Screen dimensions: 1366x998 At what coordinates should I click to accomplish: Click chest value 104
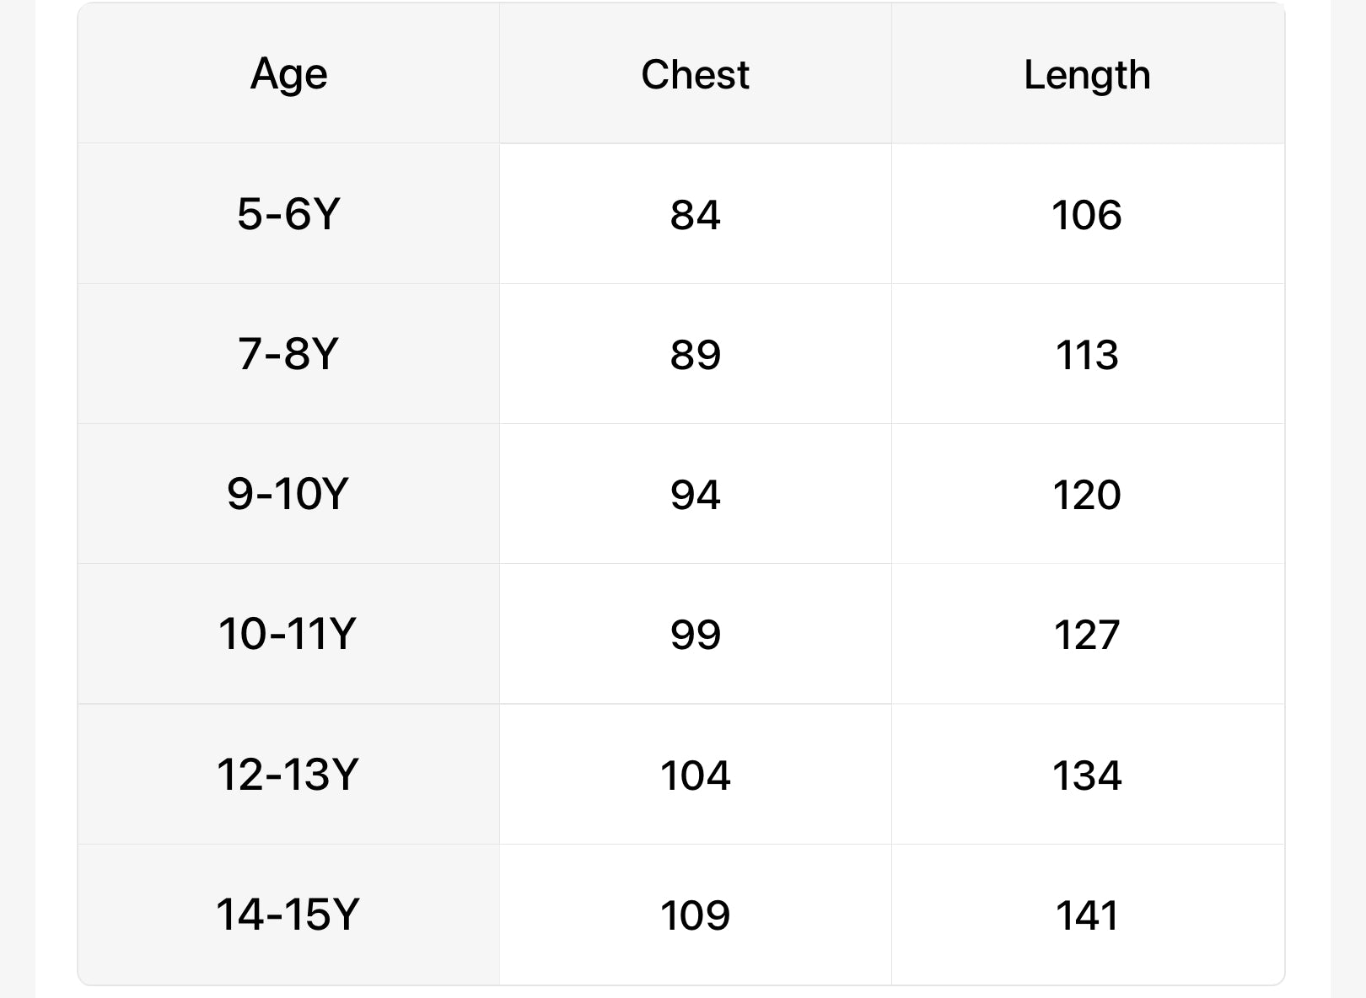click(695, 775)
